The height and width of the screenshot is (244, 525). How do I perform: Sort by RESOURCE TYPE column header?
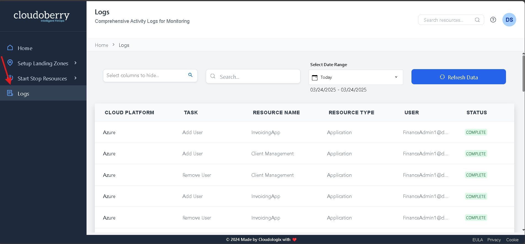tap(351, 112)
